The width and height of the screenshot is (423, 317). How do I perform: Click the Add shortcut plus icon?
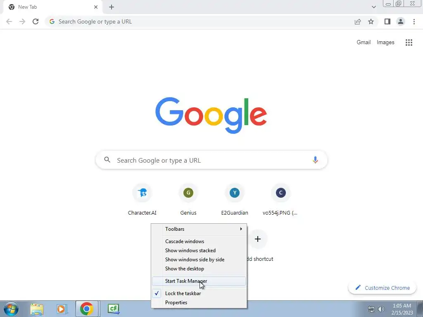click(x=258, y=239)
